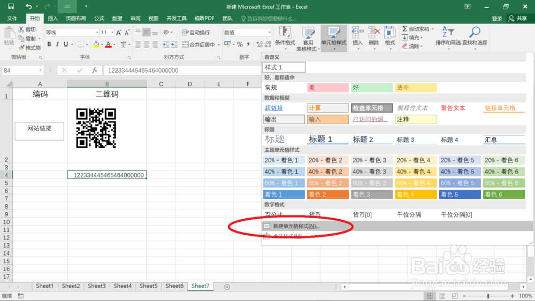The height and width of the screenshot is (301, 535).
Task: Increase font size with large A icon
Action: click(x=119, y=33)
